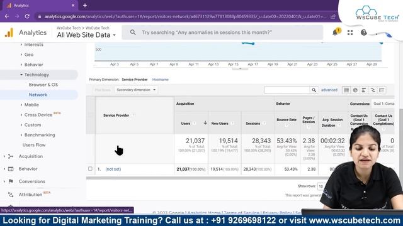This screenshot has width=403, height=226.
Task: Click the Behavior section icon in the sidebar
Action: (x=11, y=169)
